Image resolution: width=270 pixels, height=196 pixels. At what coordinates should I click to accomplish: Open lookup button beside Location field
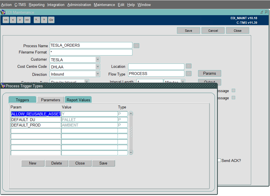(189, 66)
